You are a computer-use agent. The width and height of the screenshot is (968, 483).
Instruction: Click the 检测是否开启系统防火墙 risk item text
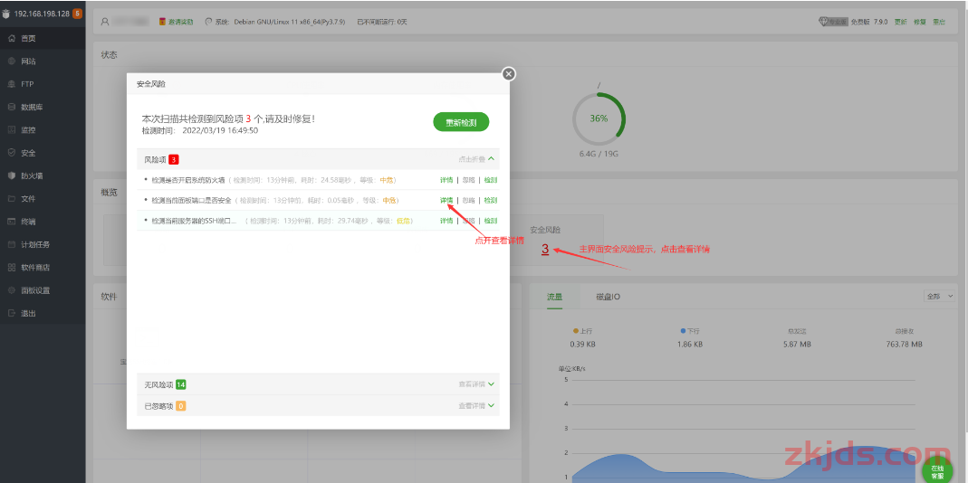tap(187, 180)
